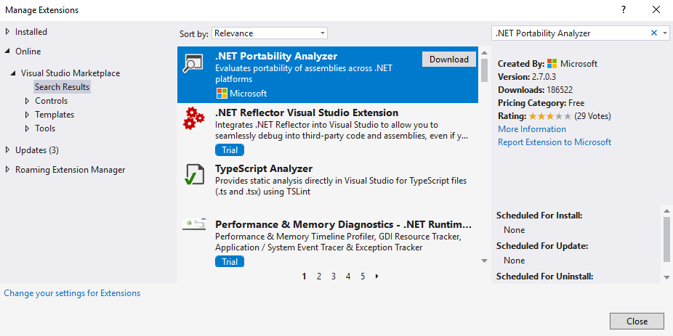The image size is (673, 336).
Task: Click the results list scrollbar thumb
Action: pyautogui.click(x=485, y=70)
